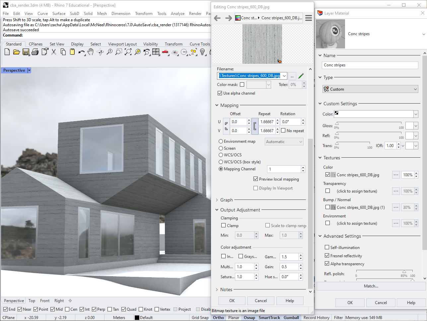Expand the Notes section

[x=226, y=289]
